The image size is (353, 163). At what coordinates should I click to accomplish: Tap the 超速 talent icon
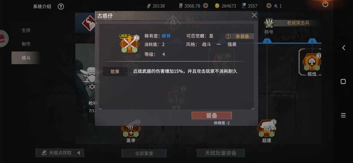click(x=266, y=129)
